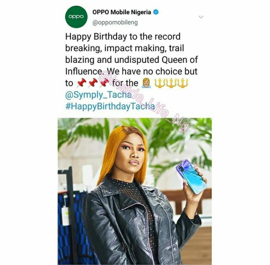The height and width of the screenshot is (265, 270).
Task: Open the attached photo of the woman
Action: 135,191
